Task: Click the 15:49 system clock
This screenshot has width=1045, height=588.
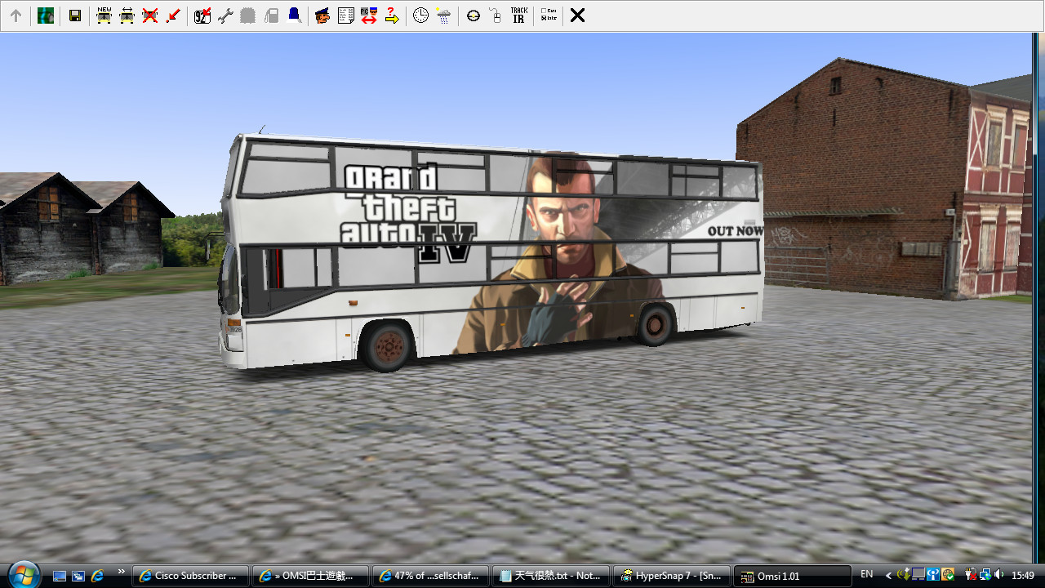Action: [1023, 576]
